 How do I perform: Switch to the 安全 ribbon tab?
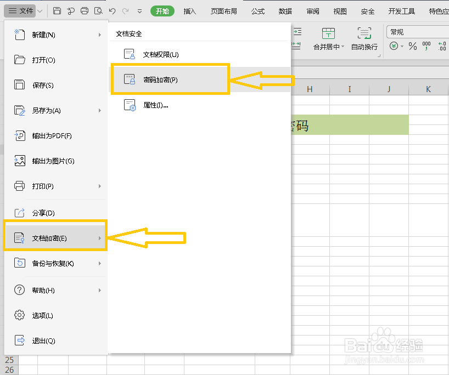(x=368, y=11)
